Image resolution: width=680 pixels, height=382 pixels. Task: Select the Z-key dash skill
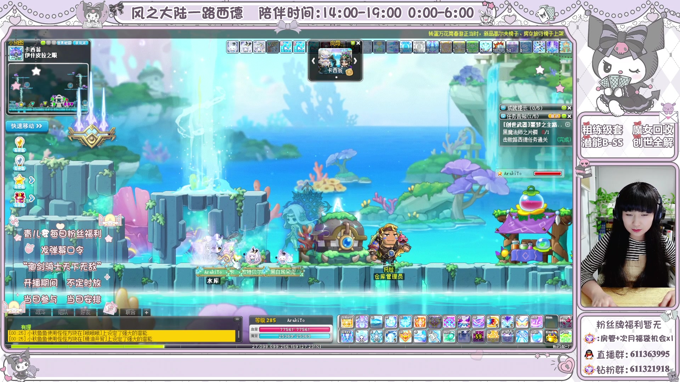(x=435, y=336)
